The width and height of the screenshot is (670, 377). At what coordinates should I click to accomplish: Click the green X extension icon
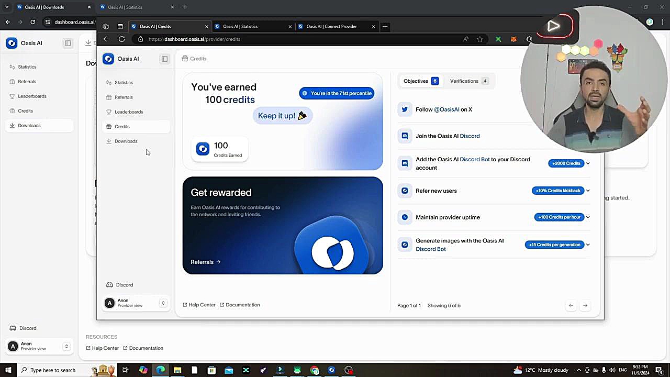[498, 39]
